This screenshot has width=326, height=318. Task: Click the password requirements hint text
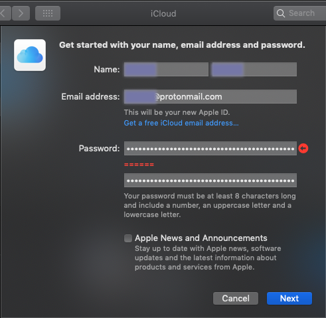(210, 205)
